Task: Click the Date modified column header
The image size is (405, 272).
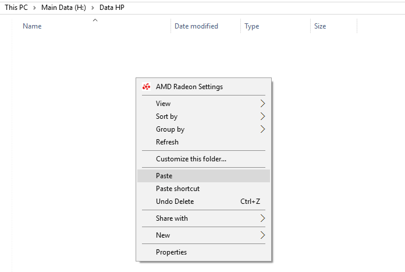Action: (x=205, y=26)
